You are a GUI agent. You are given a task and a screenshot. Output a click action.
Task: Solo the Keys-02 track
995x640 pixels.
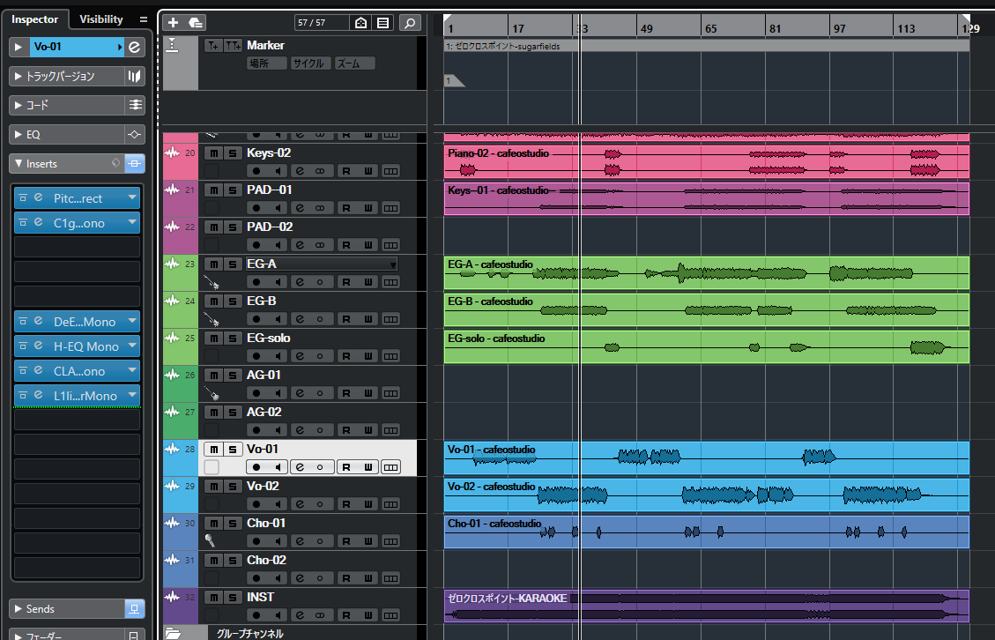231,153
